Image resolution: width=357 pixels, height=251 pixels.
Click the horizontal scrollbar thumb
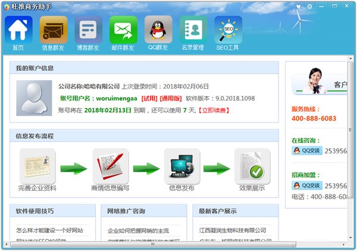153,244
